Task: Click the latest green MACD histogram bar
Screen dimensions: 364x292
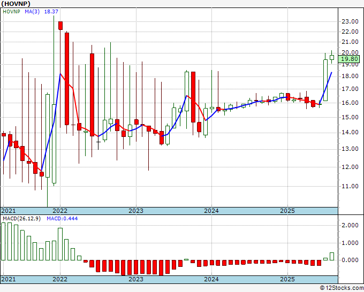Action: coord(332,256)
